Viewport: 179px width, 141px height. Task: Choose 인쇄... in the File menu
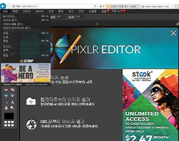[26, 37]
